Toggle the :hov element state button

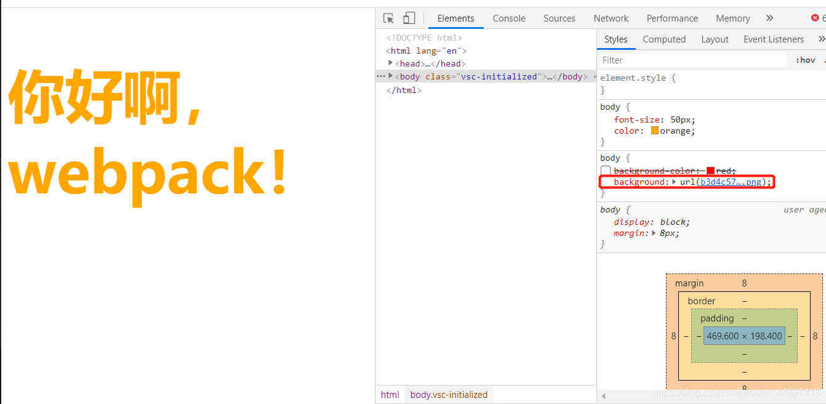[805, 60]
